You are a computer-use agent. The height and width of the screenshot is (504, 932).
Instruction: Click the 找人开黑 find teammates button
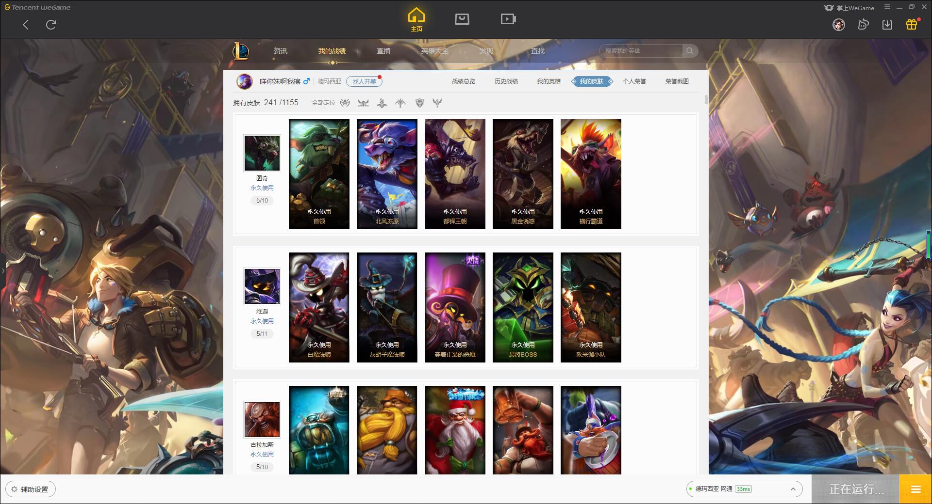coord(364,81)
